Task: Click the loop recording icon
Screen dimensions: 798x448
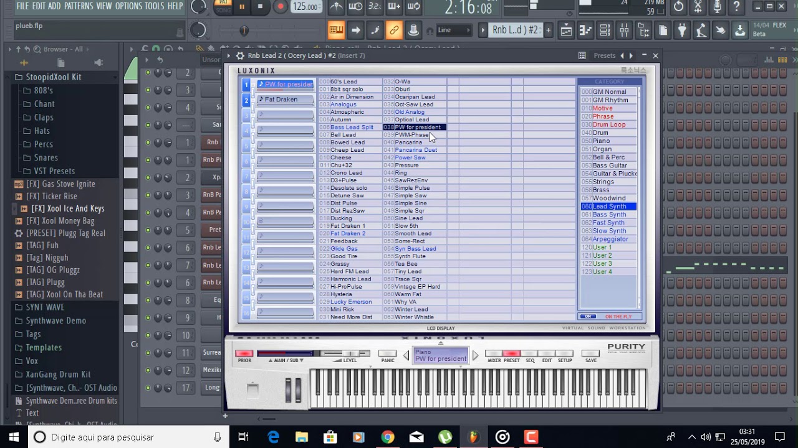Action: [x=413, y=7]
